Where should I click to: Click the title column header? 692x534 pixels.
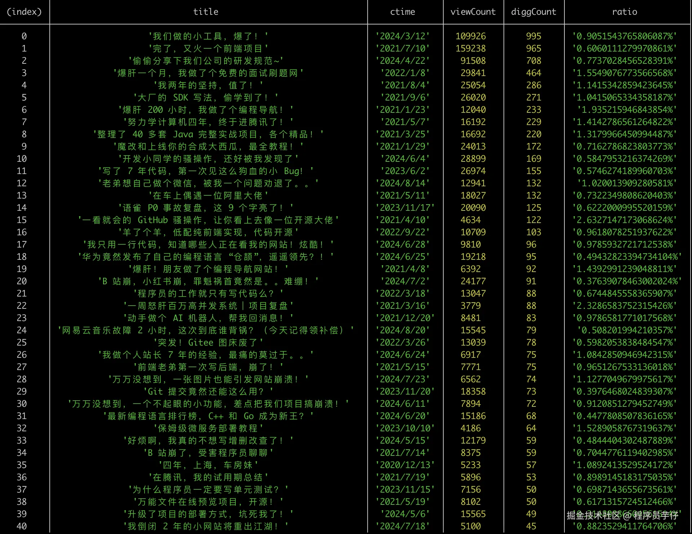(206, 12)
